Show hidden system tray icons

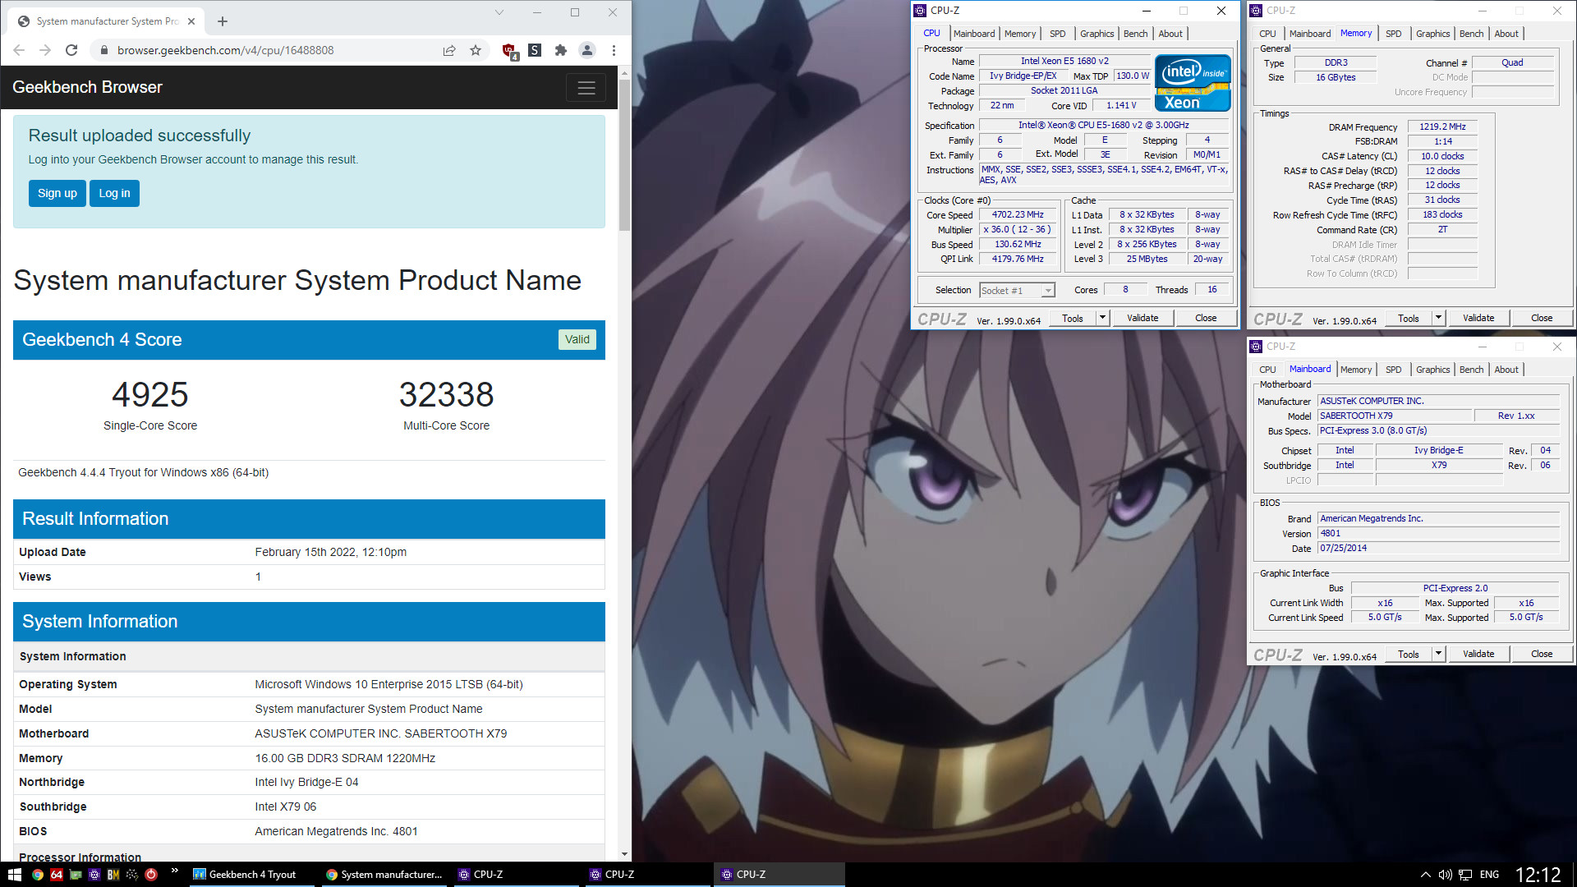[1425, 875]
